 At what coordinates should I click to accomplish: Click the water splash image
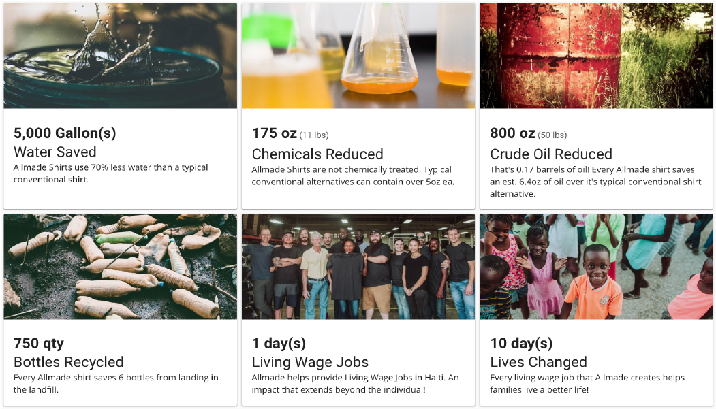pyautogui.click(x=121, y=56)
